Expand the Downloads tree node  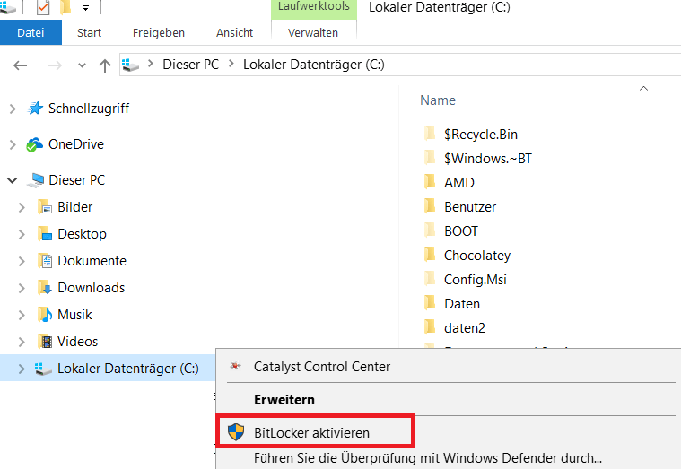tap(22, 288)
